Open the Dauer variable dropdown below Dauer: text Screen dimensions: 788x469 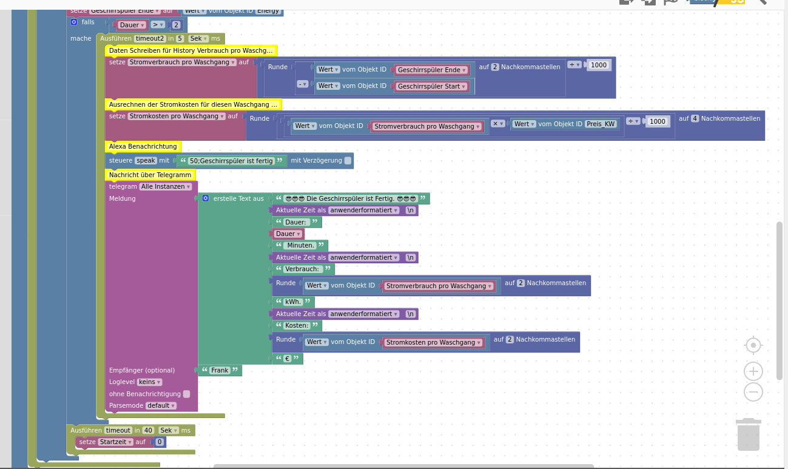[x=288, y=234]
